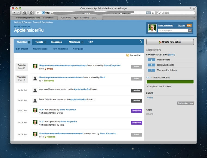Click the Google search field
The height and width of the screenshot is (158, 207).
tap(176, 13)
